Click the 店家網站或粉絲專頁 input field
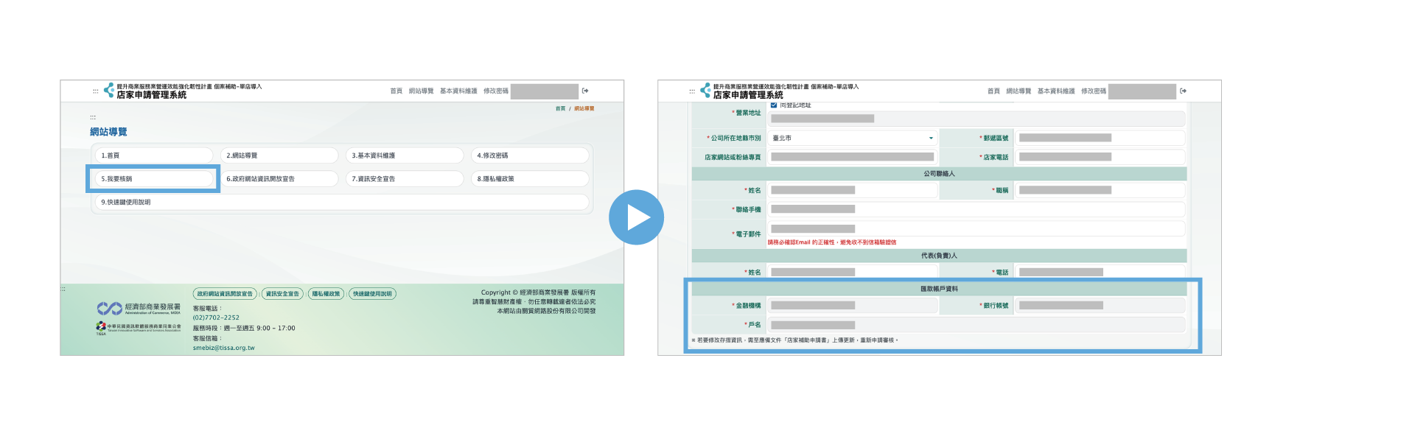1415x442 pixels. (x=853, y=157)
